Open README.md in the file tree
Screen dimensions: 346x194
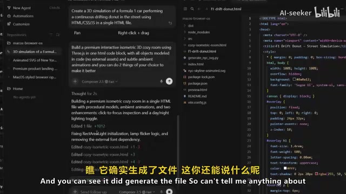pos(197,96)
